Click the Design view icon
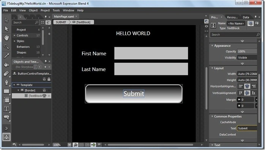Image resolution: width=265 pixels, height=150 pixels. tap(207, 21)
